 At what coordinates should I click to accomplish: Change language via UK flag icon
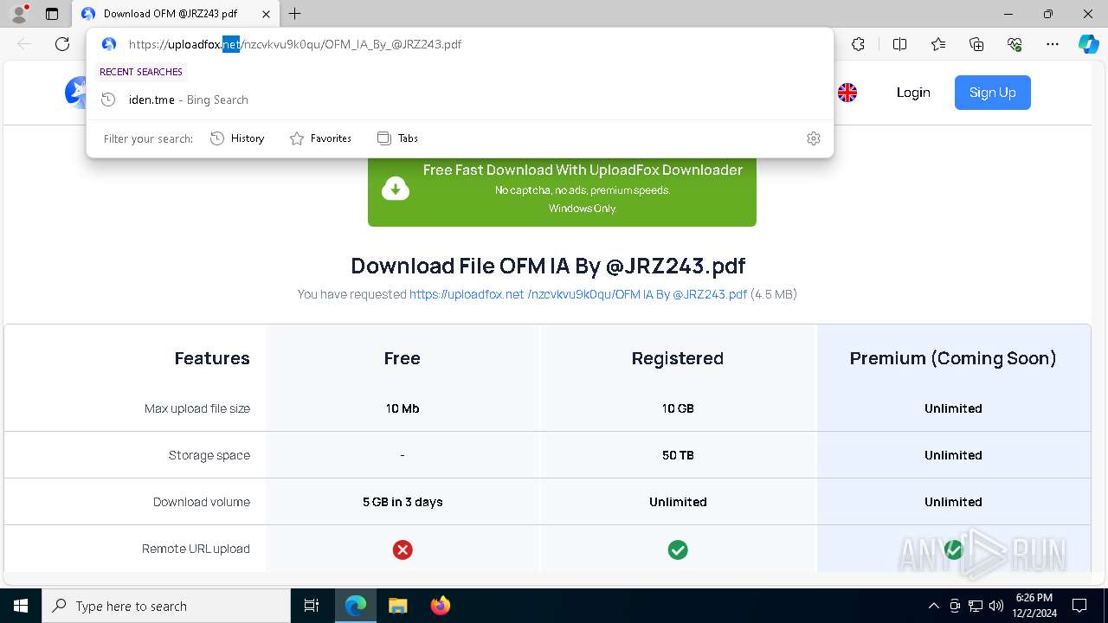(x=847, y=93)
